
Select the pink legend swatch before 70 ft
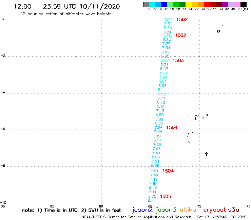pos(237,4)
